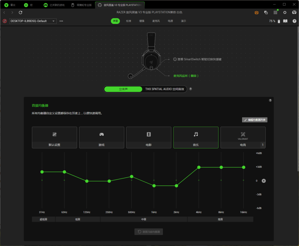
Task: Click the orange Chroma module icon
Action: 256,12
